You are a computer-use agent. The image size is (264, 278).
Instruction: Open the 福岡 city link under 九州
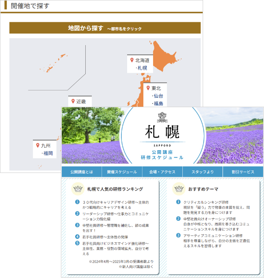(x=48, y=153)
